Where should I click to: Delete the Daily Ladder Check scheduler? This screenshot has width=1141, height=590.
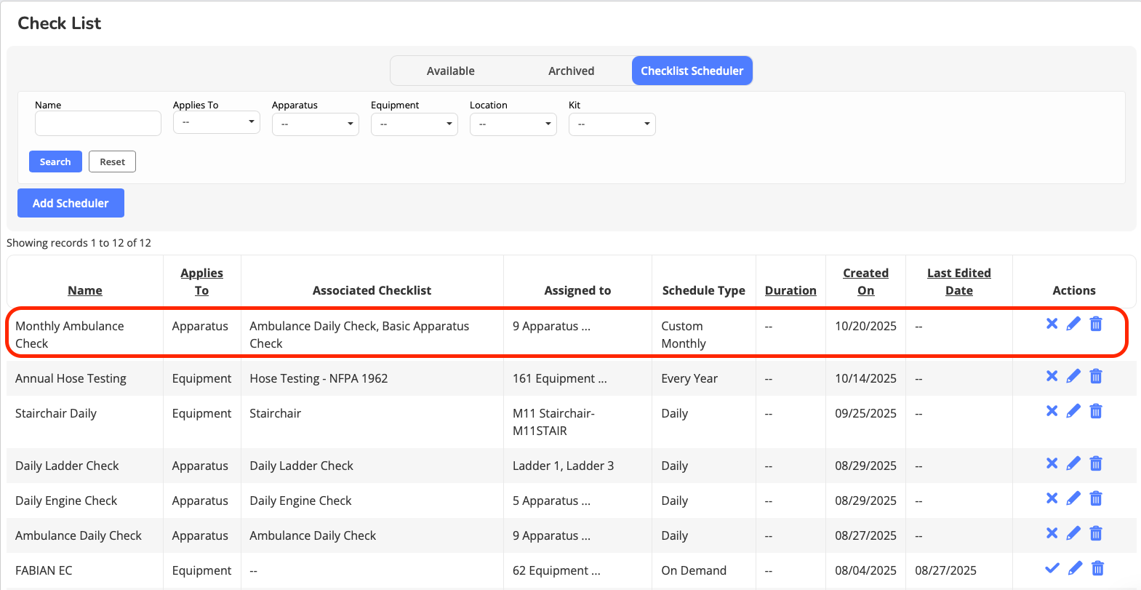click(1096, 463)
